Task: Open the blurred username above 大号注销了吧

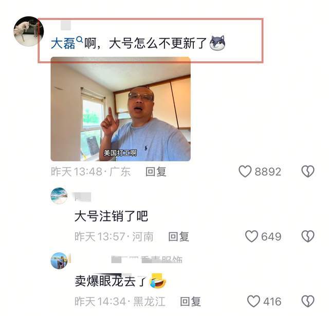Action: (x=83, y=197)
